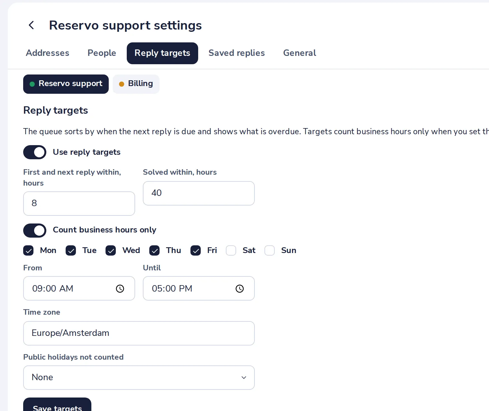489x411 pixels.
Task: Edit the first and next reply hours field
Action: (x=79, y=204)
